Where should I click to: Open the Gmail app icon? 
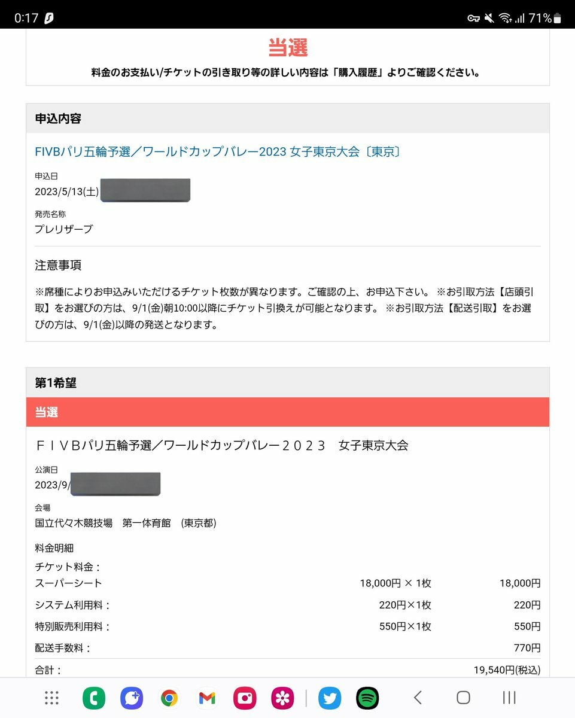pos(207,698)
